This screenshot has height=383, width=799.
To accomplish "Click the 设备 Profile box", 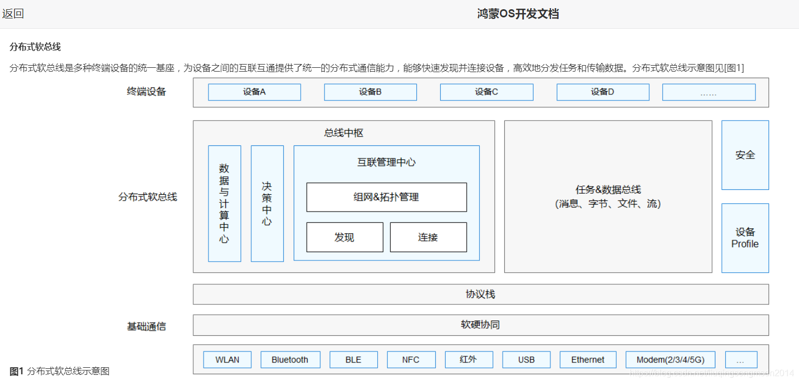I will [745, 238].
